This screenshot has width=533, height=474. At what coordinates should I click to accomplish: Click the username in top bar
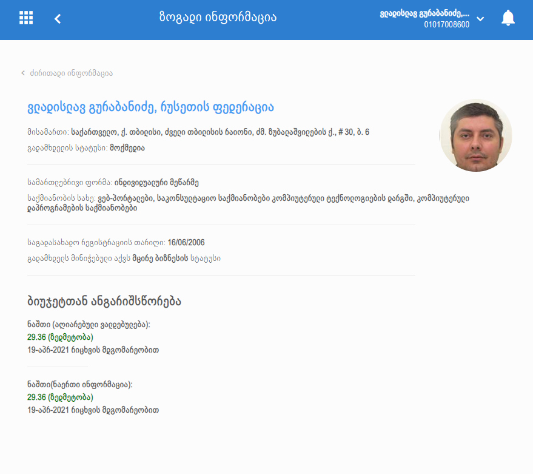pos(424,13)
